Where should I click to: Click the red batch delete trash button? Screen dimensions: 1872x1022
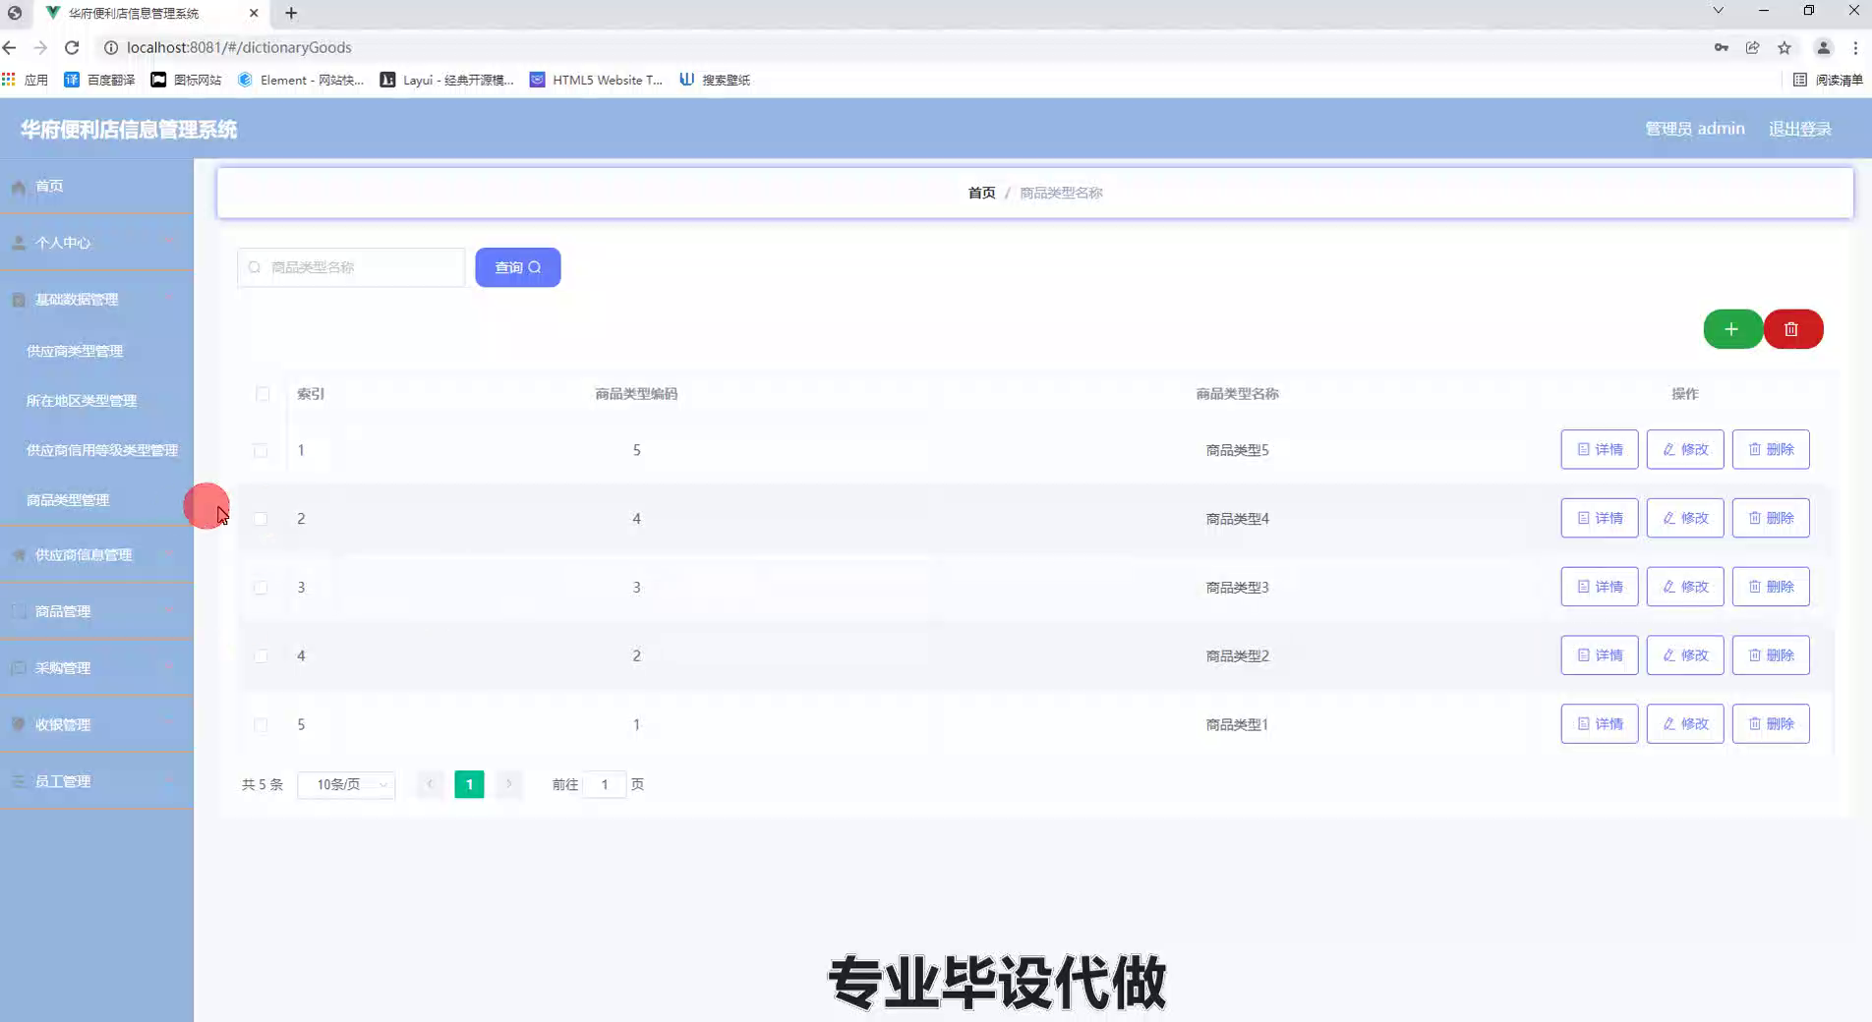[1793, 329]
